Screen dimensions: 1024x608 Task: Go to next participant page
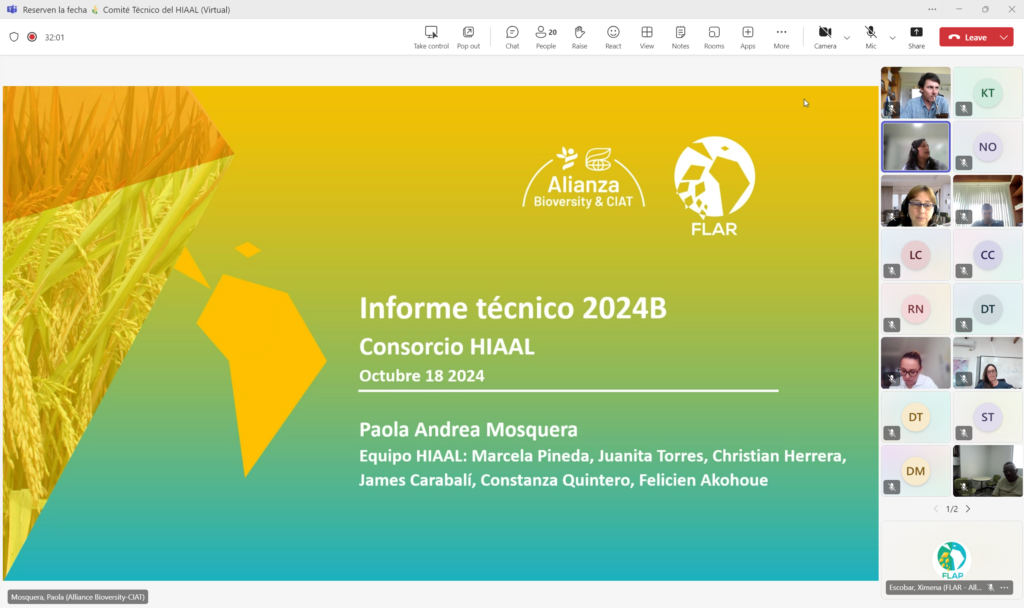pyautogui.click(x=968, y=509)
